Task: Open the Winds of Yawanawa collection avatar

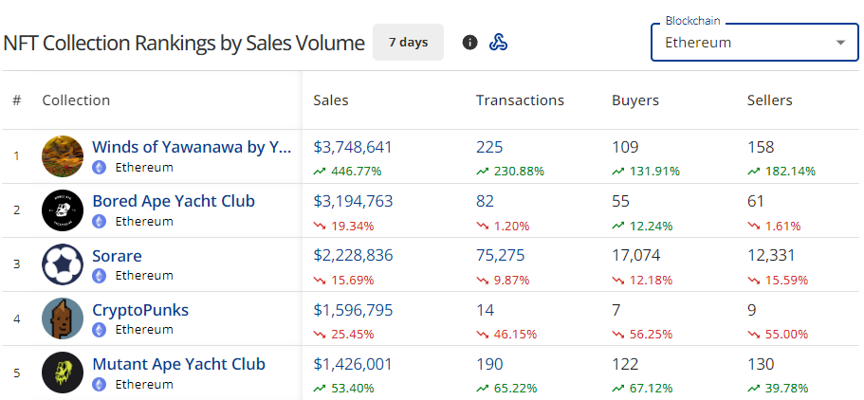Action: click(63, 156)
